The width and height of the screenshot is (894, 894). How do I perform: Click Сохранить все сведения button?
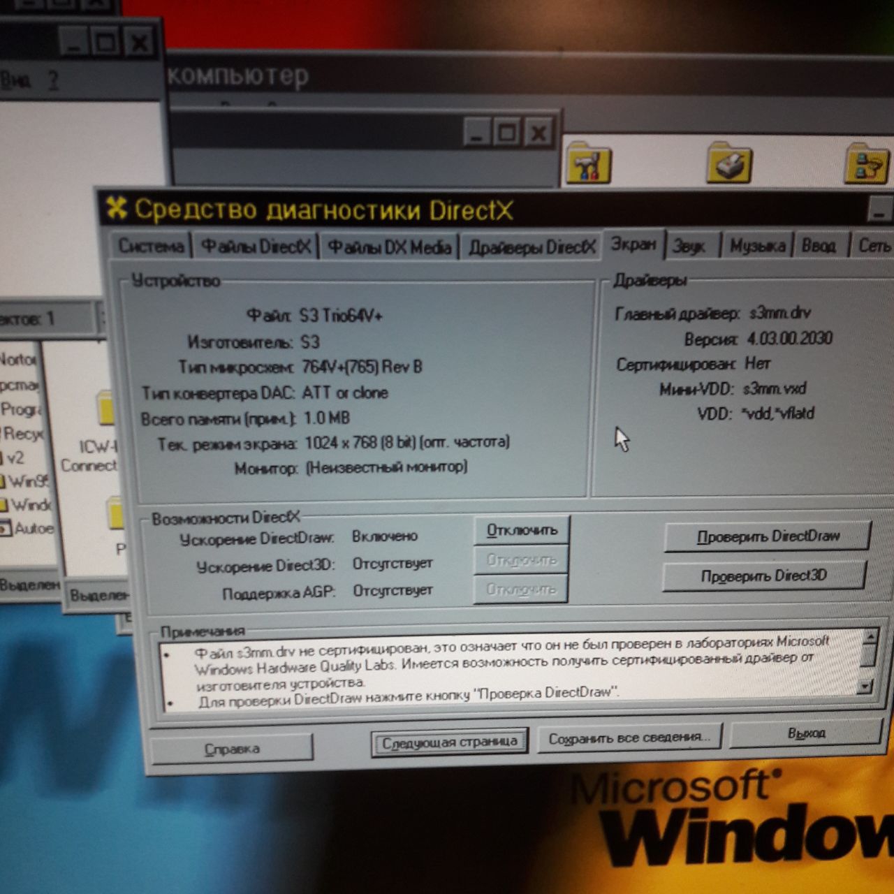tap(629, 738)
